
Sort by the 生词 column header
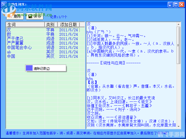pyautogui.click(x=25, y=25)
